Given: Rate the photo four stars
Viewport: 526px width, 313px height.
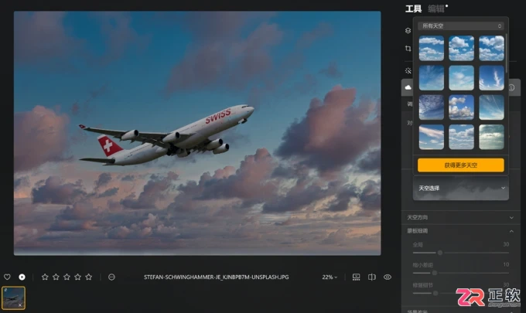Looking at the screenshot, I should 78,277.
